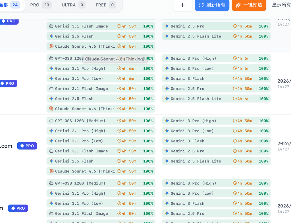291x223 pixels.
Task: Open the PRO tab showing 23
Action: pos(41,5)
